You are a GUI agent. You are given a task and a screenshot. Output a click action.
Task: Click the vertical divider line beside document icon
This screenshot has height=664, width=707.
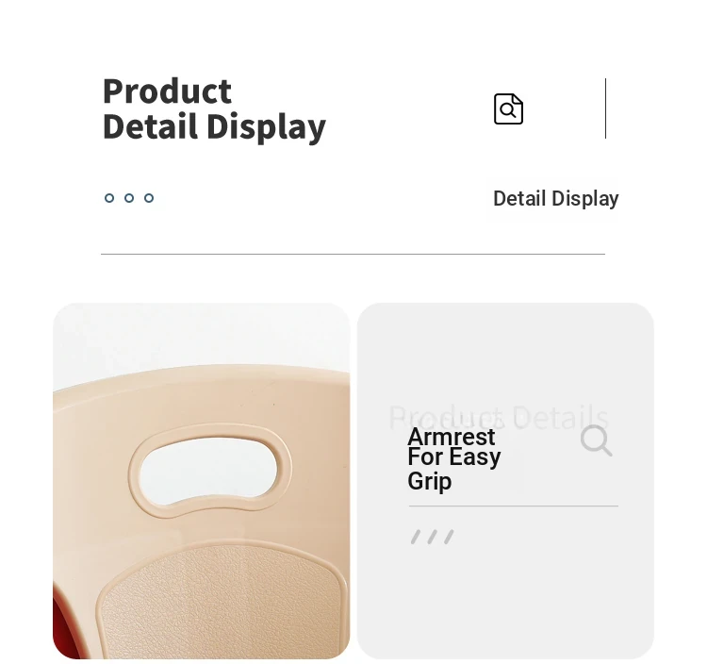point(605,108)
